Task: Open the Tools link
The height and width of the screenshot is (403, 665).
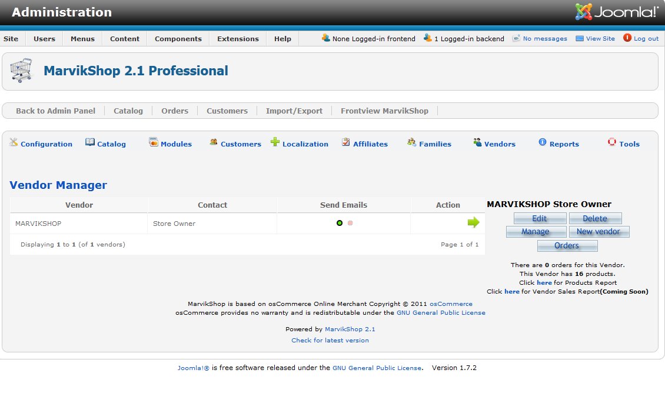Action: (x=629, y=144)
